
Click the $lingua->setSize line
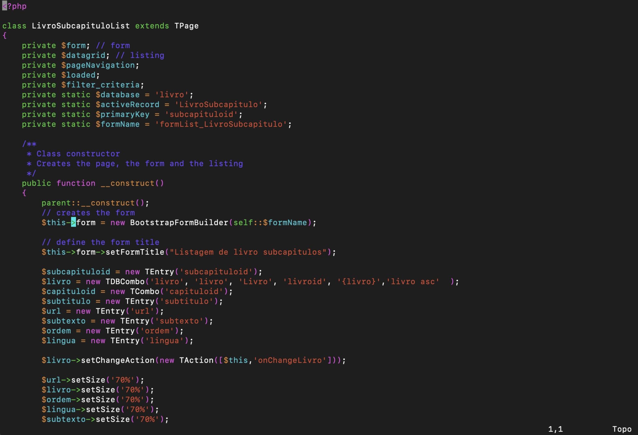click(100, 409)
